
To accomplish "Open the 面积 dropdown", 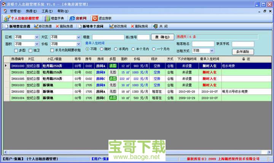I will (37, 44).
